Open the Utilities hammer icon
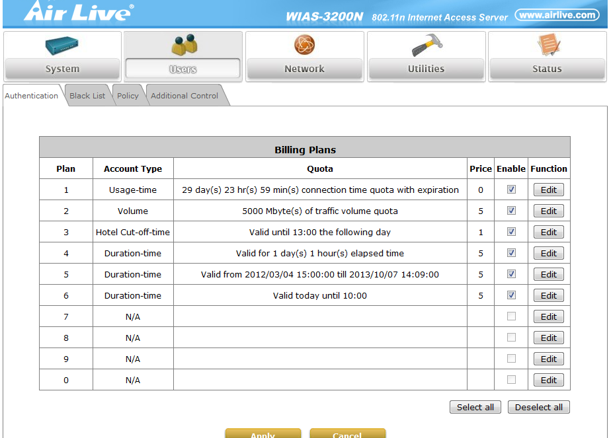This screenshot has height=438, width=611. [x=426, y=46]
